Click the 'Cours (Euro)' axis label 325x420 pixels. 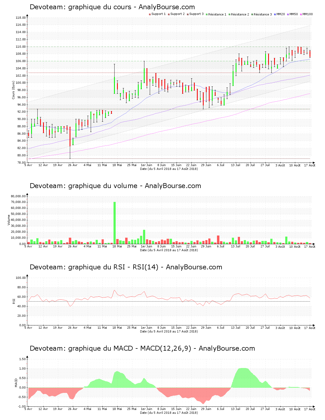point(13,90)
